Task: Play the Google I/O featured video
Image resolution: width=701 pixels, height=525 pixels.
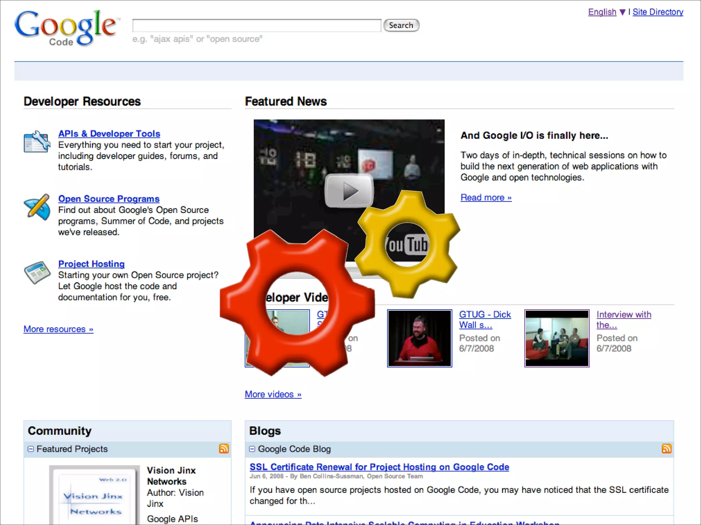Action: pyautogui.click(x=349, y=191)
